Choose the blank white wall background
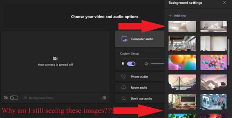The width and height of the screenshot is (232, 118). (x=214, y=44)
